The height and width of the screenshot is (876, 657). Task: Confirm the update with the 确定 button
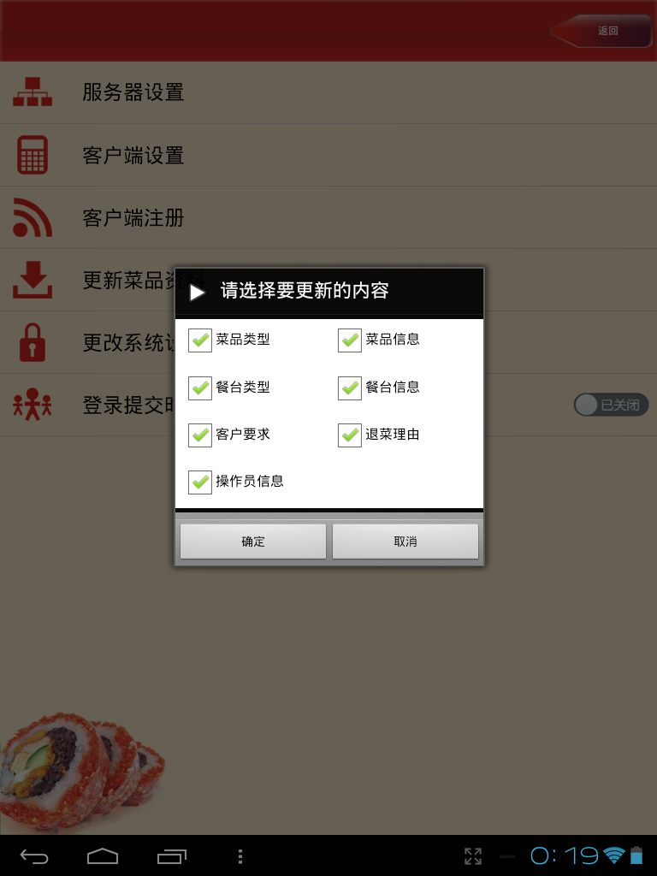[x=253, y=542]
